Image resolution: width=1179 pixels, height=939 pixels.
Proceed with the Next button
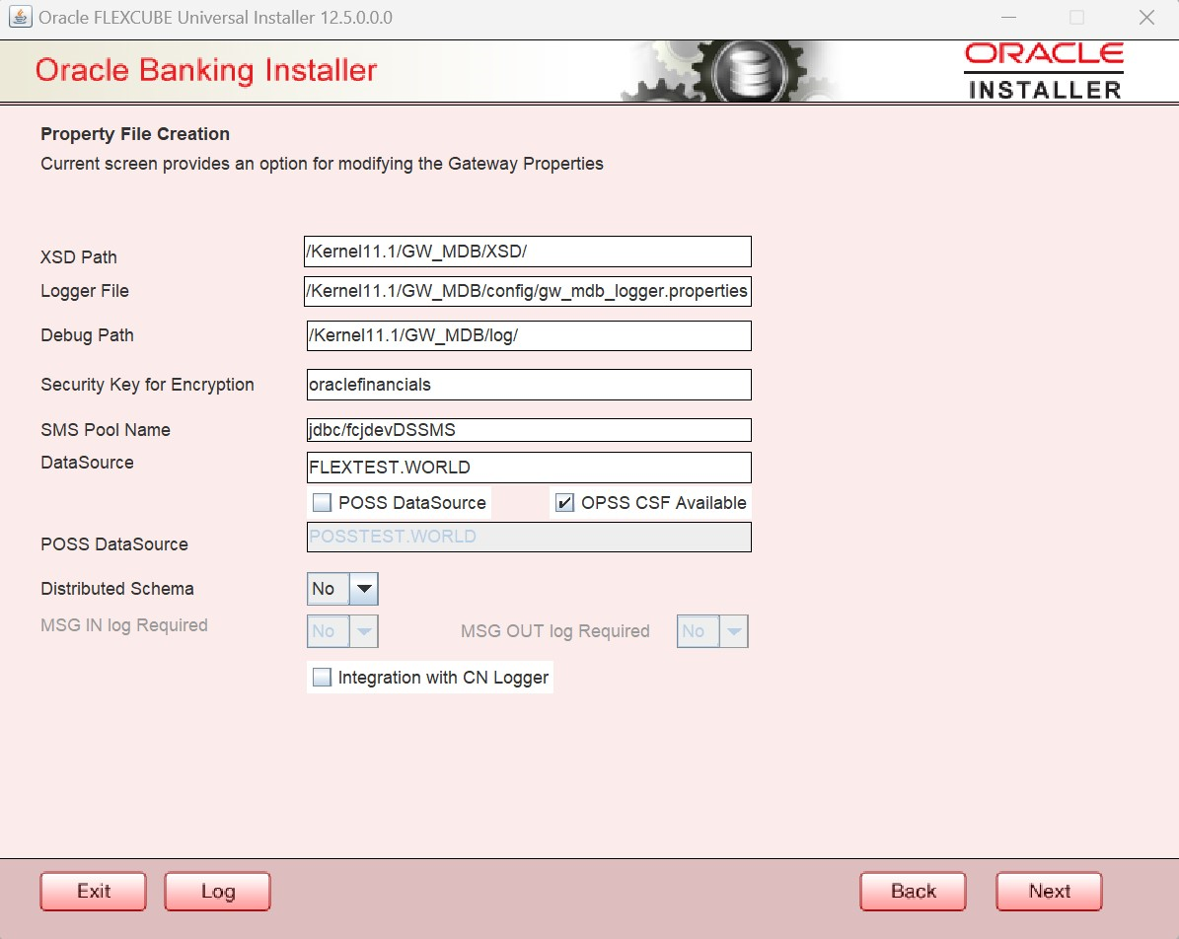tap(1049, 891)
